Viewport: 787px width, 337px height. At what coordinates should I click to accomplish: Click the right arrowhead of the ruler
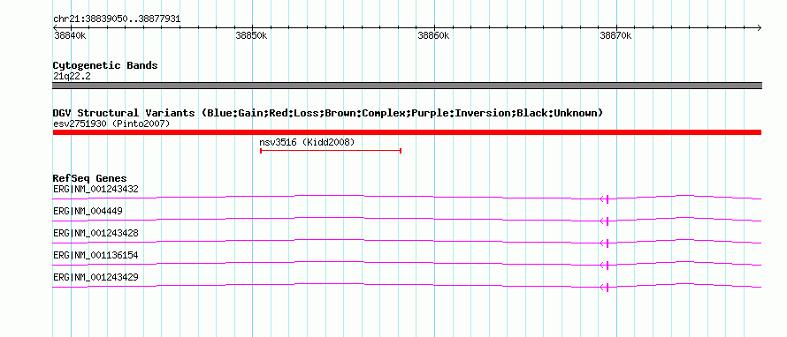click(x=759, y=27)
